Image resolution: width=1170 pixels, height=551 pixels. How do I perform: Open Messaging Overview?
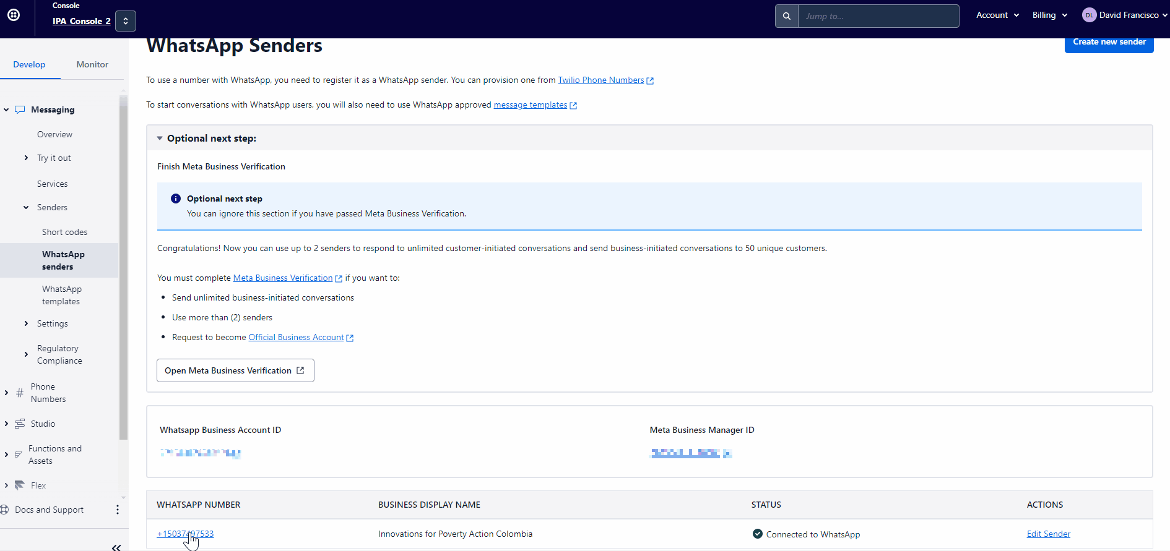[54, 134]
